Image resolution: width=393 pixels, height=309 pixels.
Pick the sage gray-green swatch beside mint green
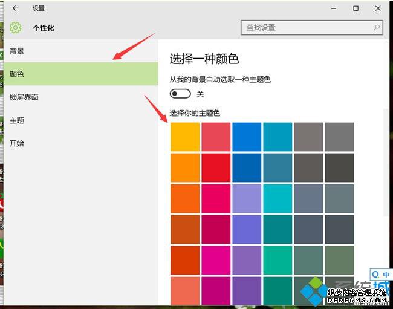(x=308, y=260)
